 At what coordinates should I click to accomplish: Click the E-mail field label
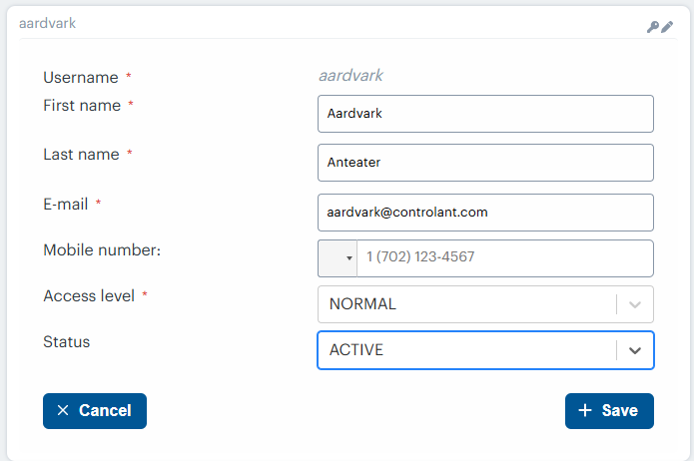[x=67, y=204]
